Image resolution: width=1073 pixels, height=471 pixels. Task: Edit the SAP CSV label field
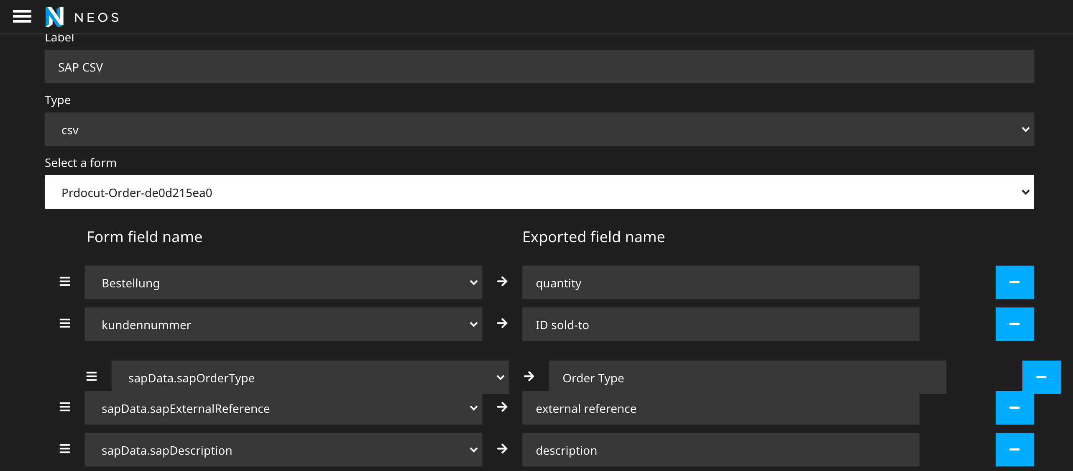(x=539, y=67)
